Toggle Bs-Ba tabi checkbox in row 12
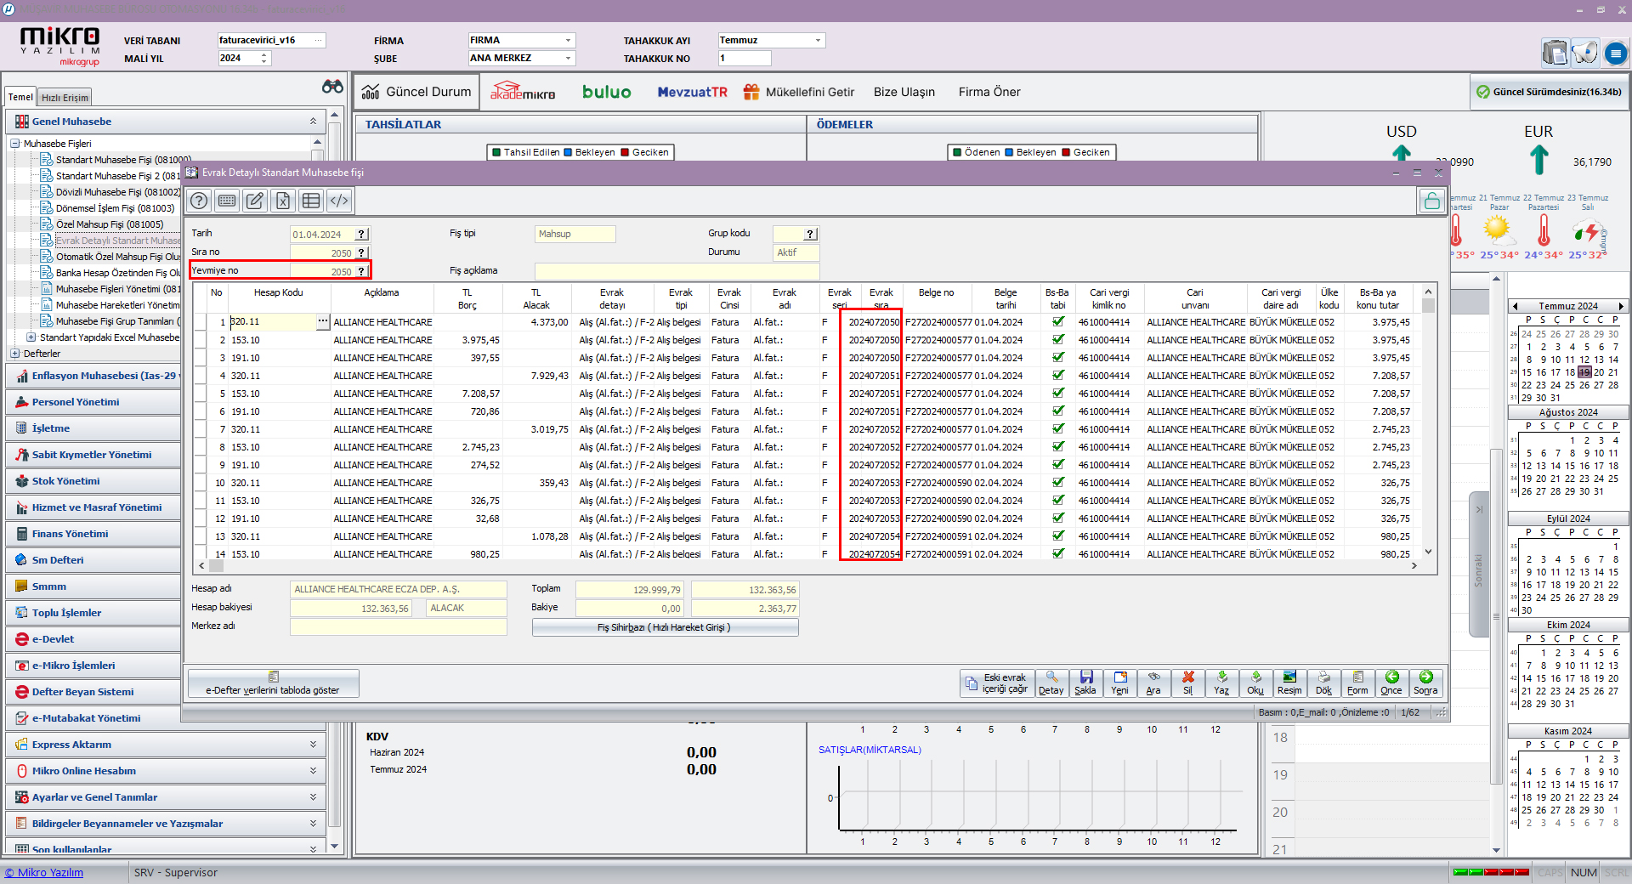 (1057, 518)
